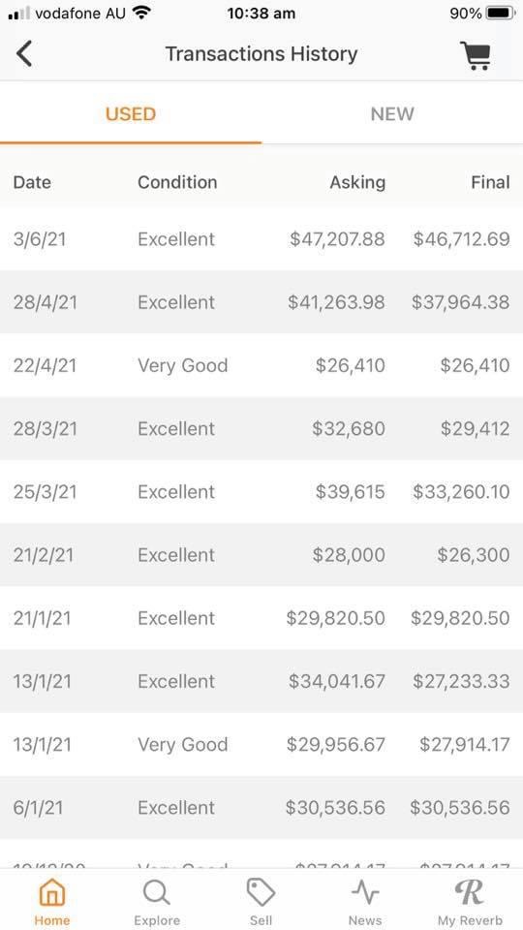523x930 pixels.
Task: Tap the Condition column header
Action: coord(177,182)
